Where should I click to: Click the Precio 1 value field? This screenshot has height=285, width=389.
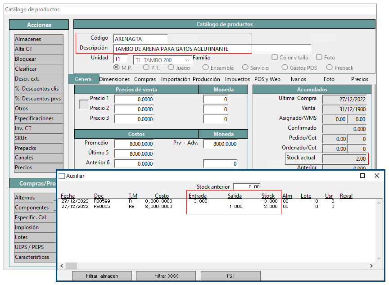pos(134,99)
